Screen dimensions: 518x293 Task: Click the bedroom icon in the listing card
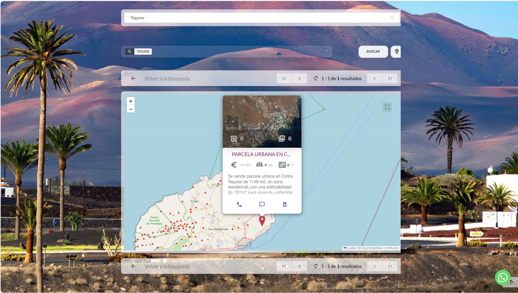[x=259, y=165]
